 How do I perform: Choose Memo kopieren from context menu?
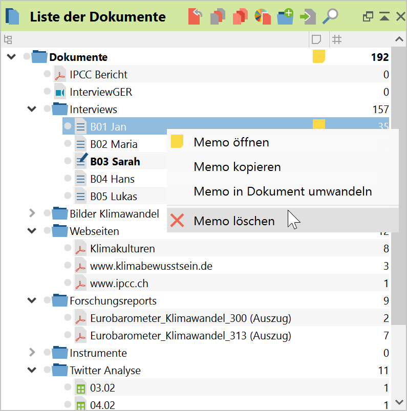coord(283,167)
